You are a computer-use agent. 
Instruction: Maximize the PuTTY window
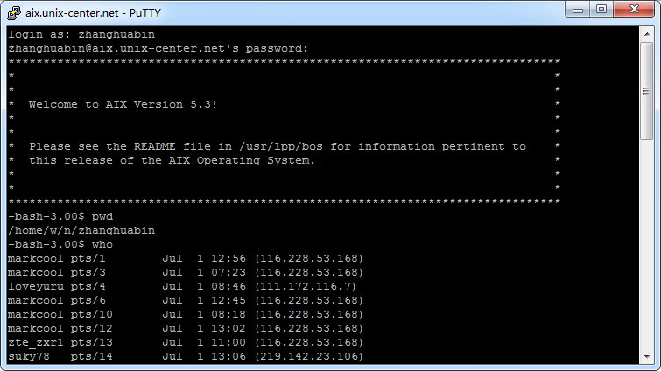coord(601,10)
